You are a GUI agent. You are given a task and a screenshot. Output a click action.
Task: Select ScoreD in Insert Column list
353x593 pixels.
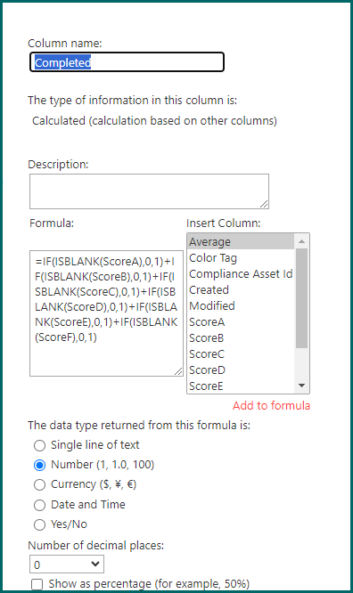(241, 370)
